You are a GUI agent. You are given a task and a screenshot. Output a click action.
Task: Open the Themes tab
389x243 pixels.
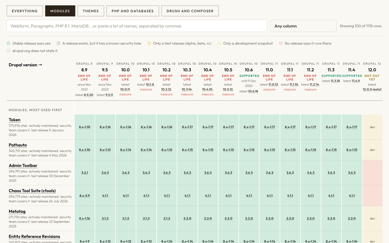[91, 11]
